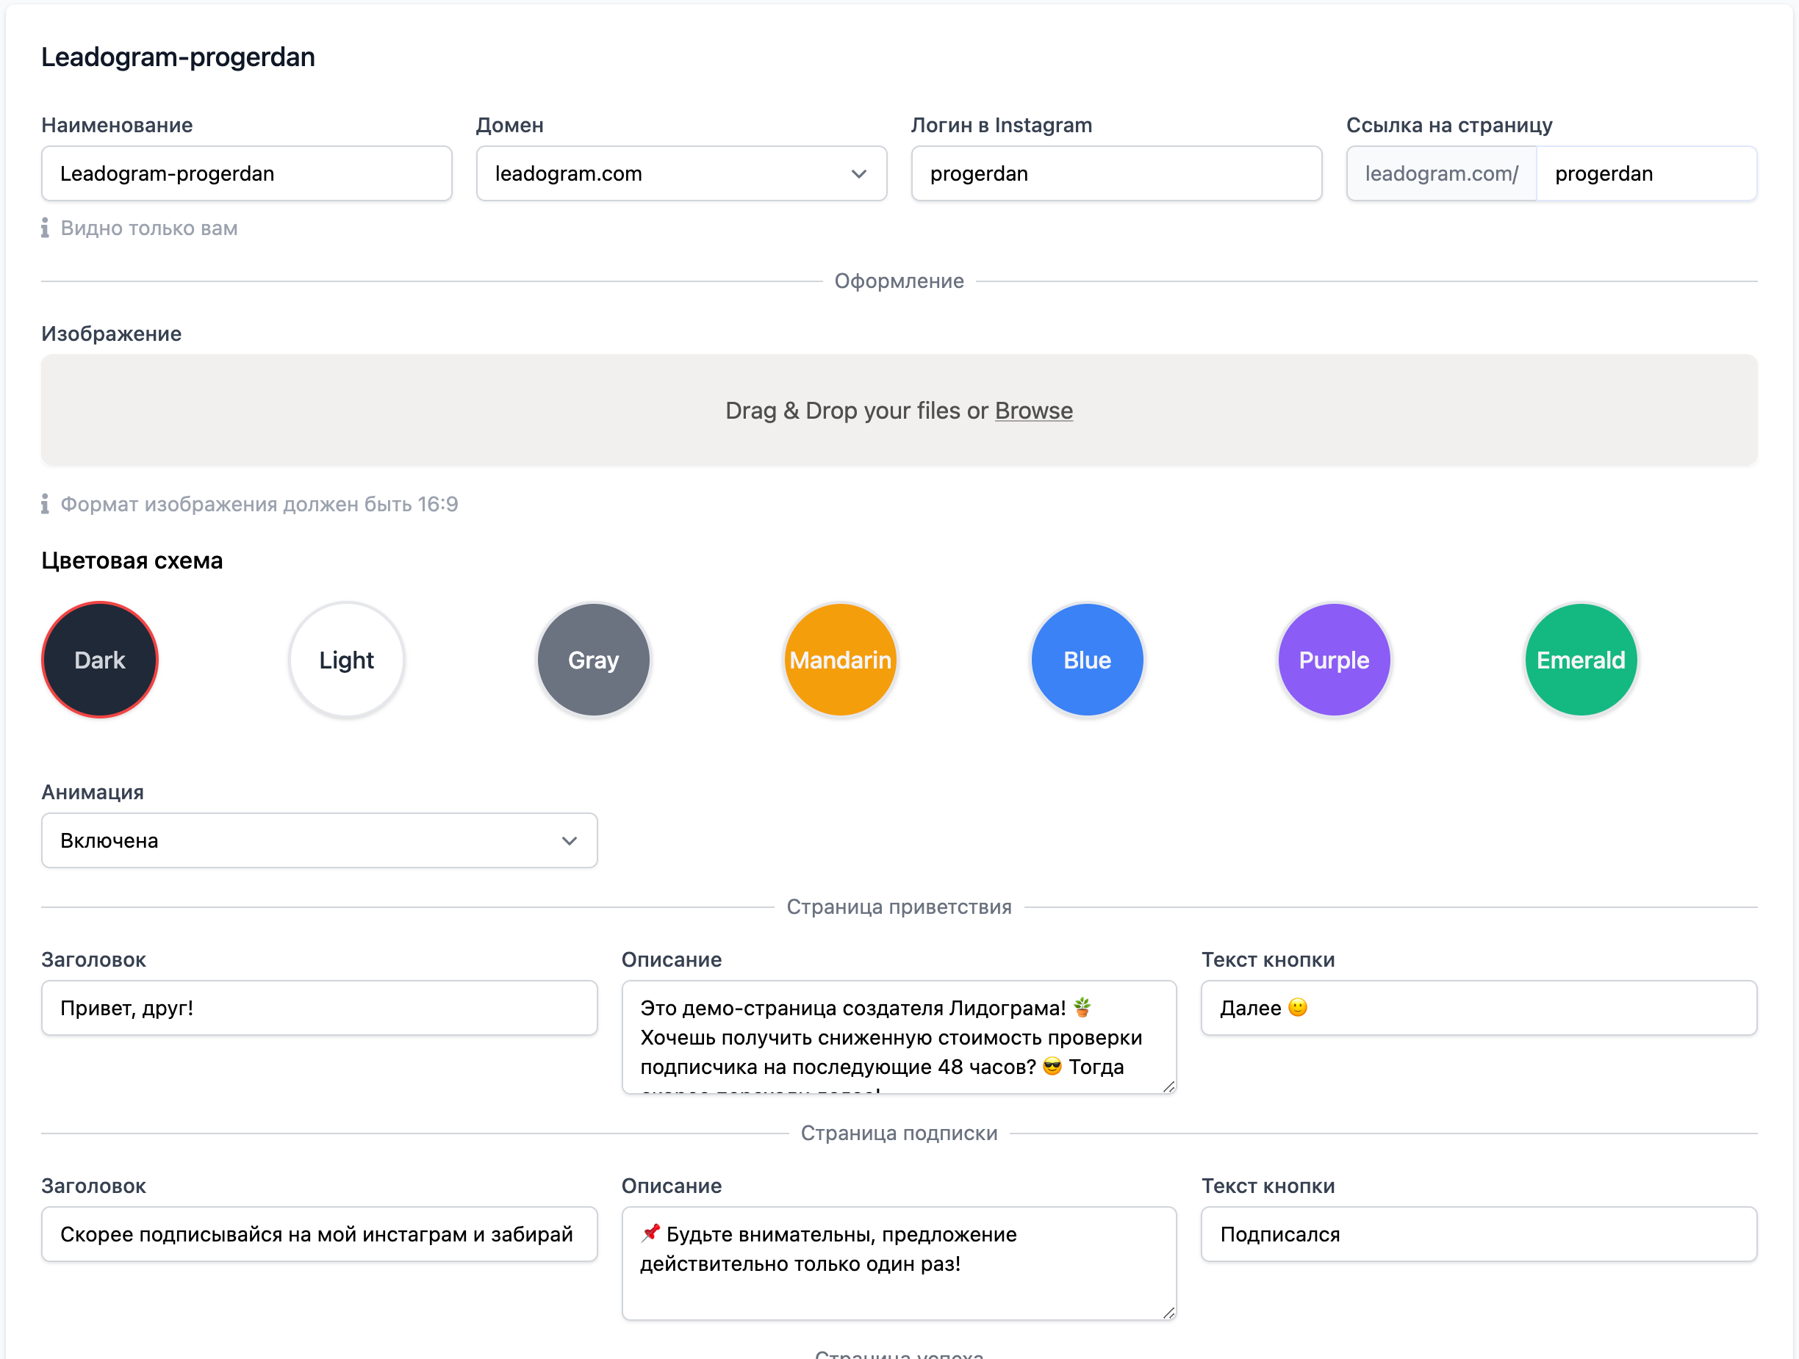1799x1359 pixels.
Task: Click info icon next to 'Видно только вам'
Action: pos(45,228)
